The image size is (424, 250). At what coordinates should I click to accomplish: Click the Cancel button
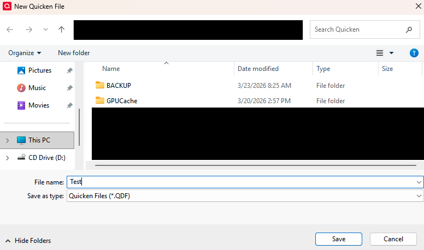(x=393, y=239)
